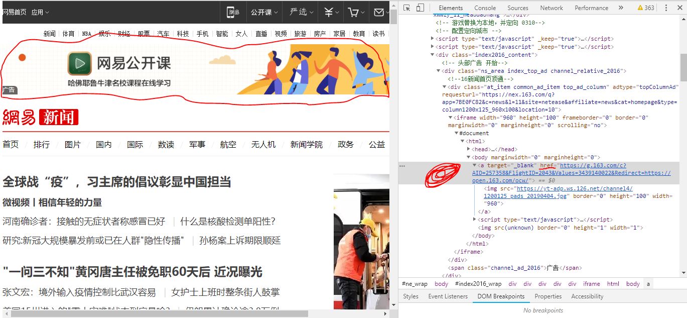Open the shopping cart icon menu
This screenshot has width=687, height=318.
[x=356, y=12]
